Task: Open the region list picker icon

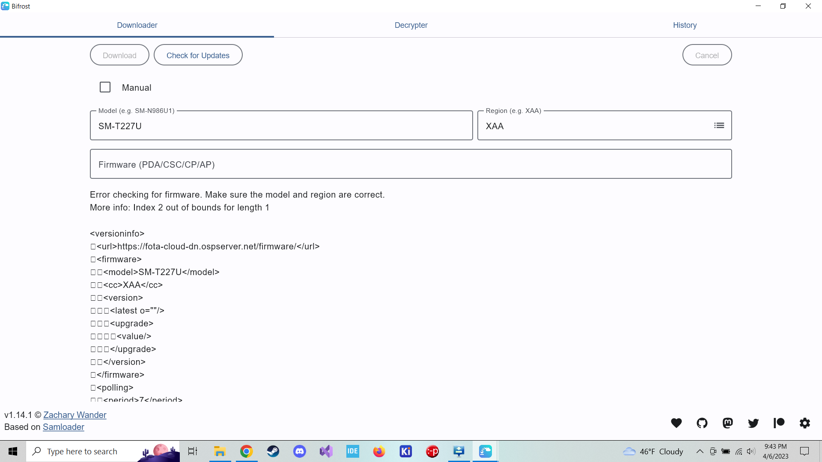Action: [x=719, y=125]
